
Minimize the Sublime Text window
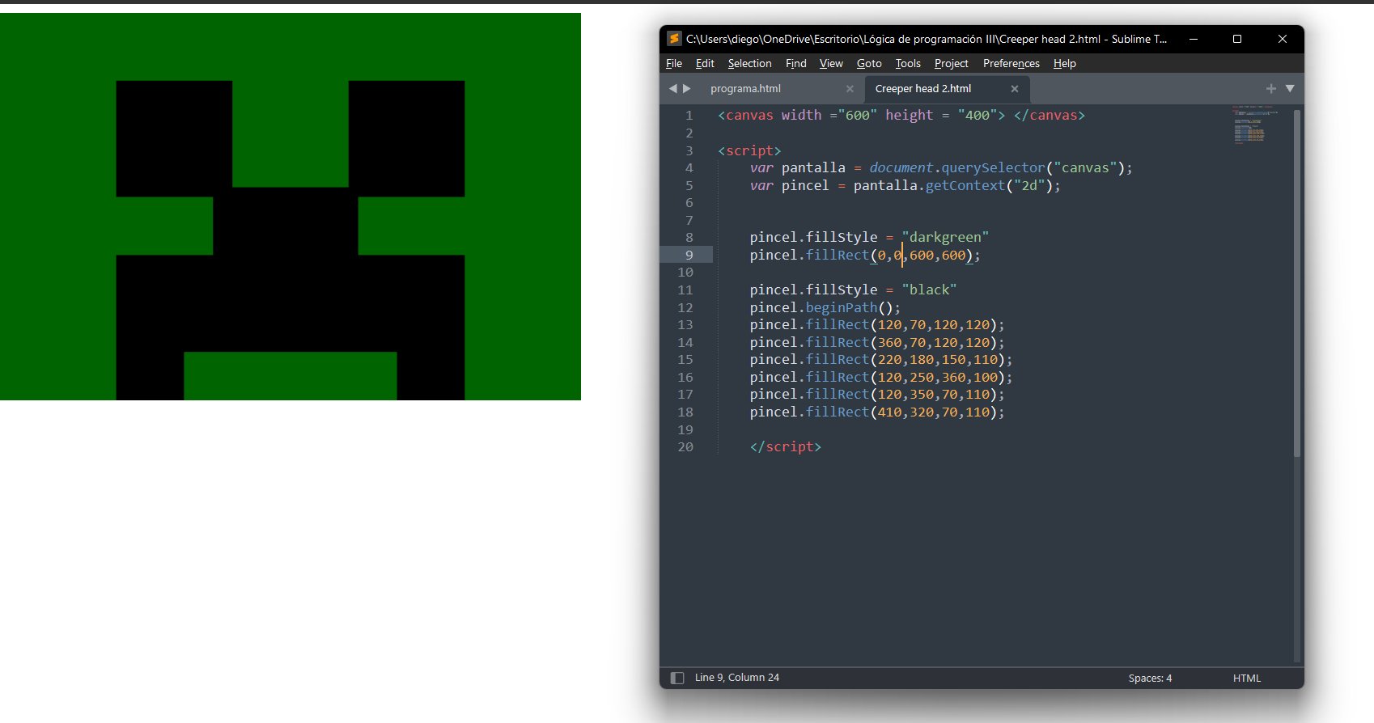(1193, 39)
